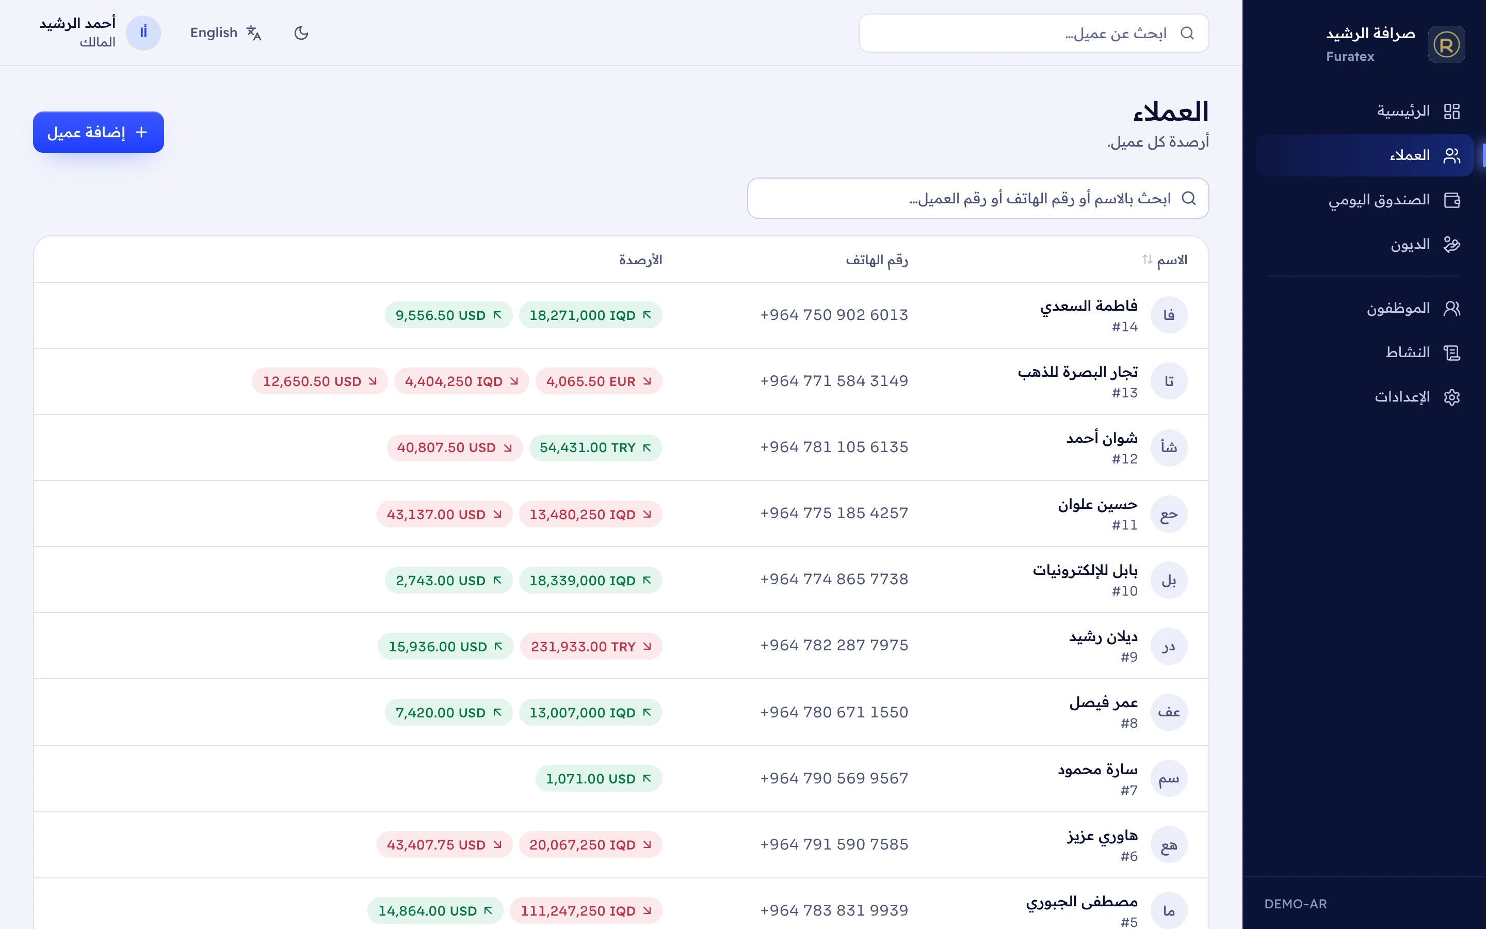1486x929 pixels.
Task: Focus the name, phone or customer number search box
Action: 978,199
